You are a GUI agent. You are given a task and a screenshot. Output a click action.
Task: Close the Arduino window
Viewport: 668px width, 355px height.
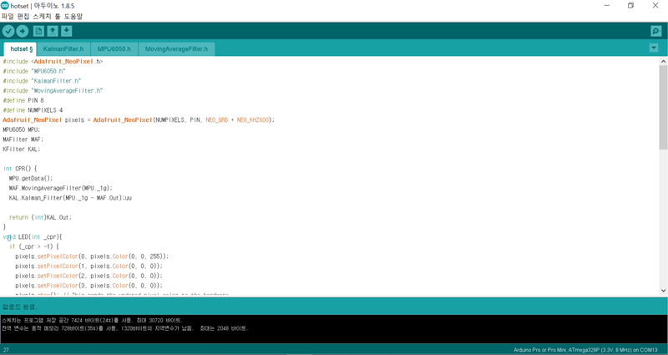[x=655, y=6]
